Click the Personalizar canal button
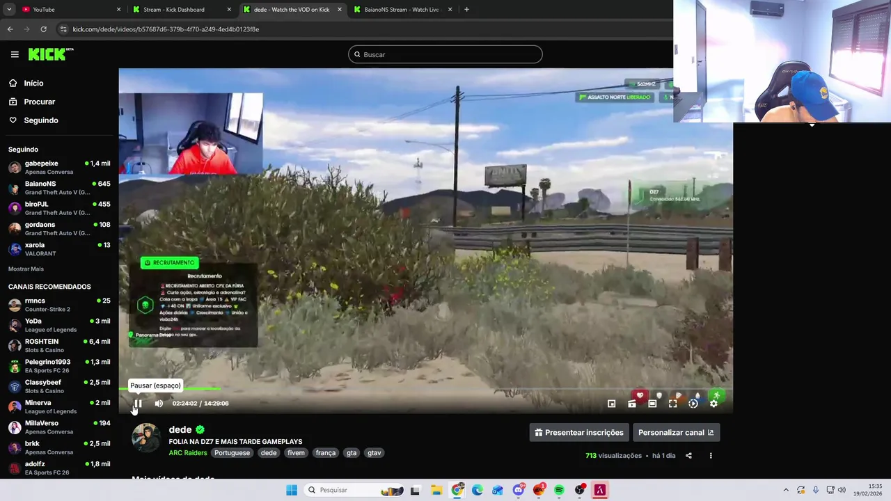 coord(676,432)
